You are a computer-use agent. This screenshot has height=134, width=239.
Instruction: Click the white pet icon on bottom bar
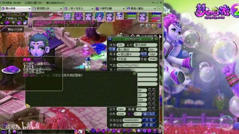pos(80,131)
